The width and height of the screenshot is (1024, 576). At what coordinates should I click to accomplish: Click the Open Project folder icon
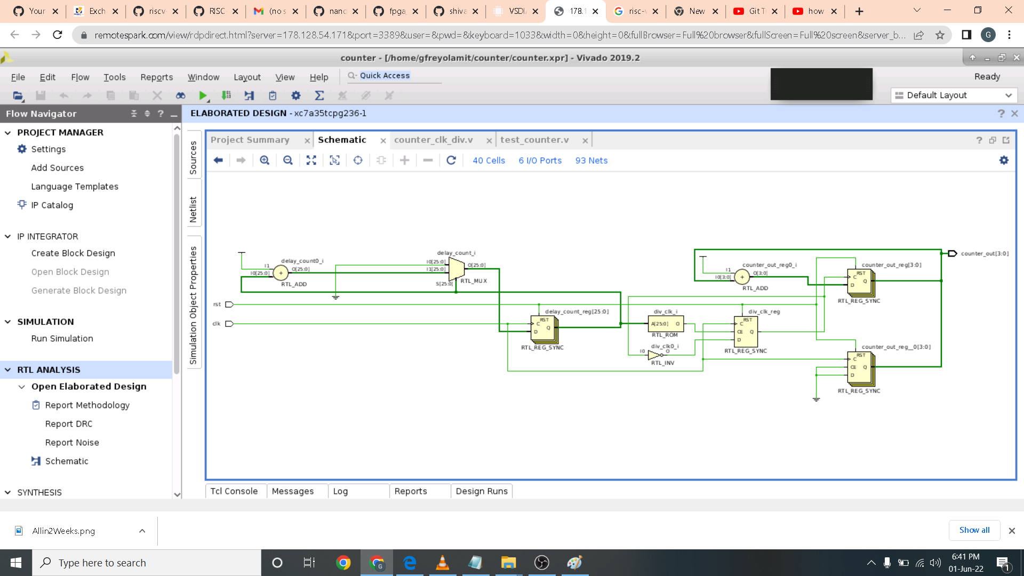pos(18,95)
